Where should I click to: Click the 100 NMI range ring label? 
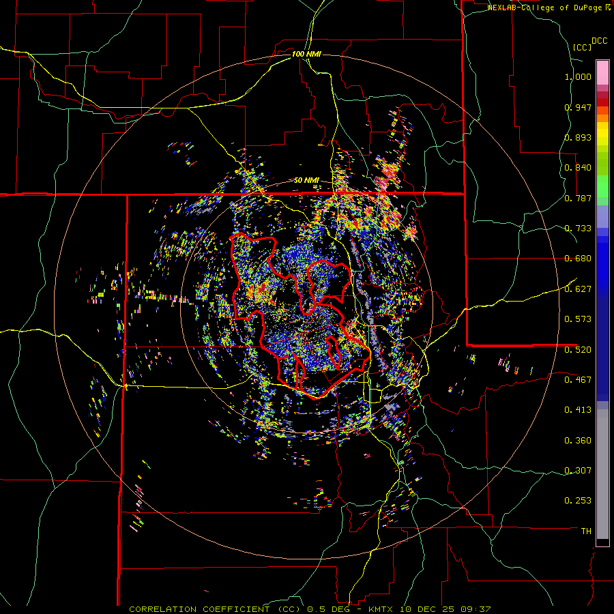306,54
